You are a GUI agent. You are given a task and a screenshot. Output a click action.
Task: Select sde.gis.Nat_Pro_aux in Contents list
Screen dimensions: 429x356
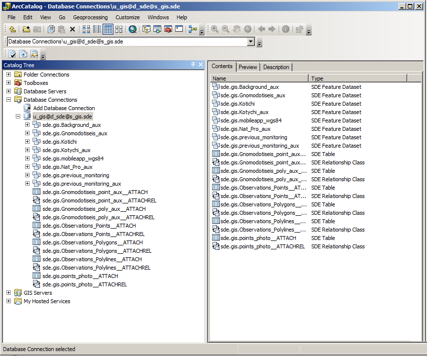[x=246, y=129]
